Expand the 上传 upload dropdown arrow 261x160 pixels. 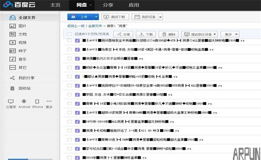(x=96, y=17)
